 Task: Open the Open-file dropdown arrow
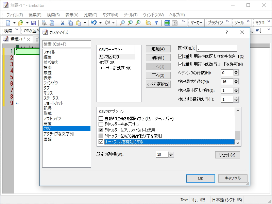click(x=27, y=23)
